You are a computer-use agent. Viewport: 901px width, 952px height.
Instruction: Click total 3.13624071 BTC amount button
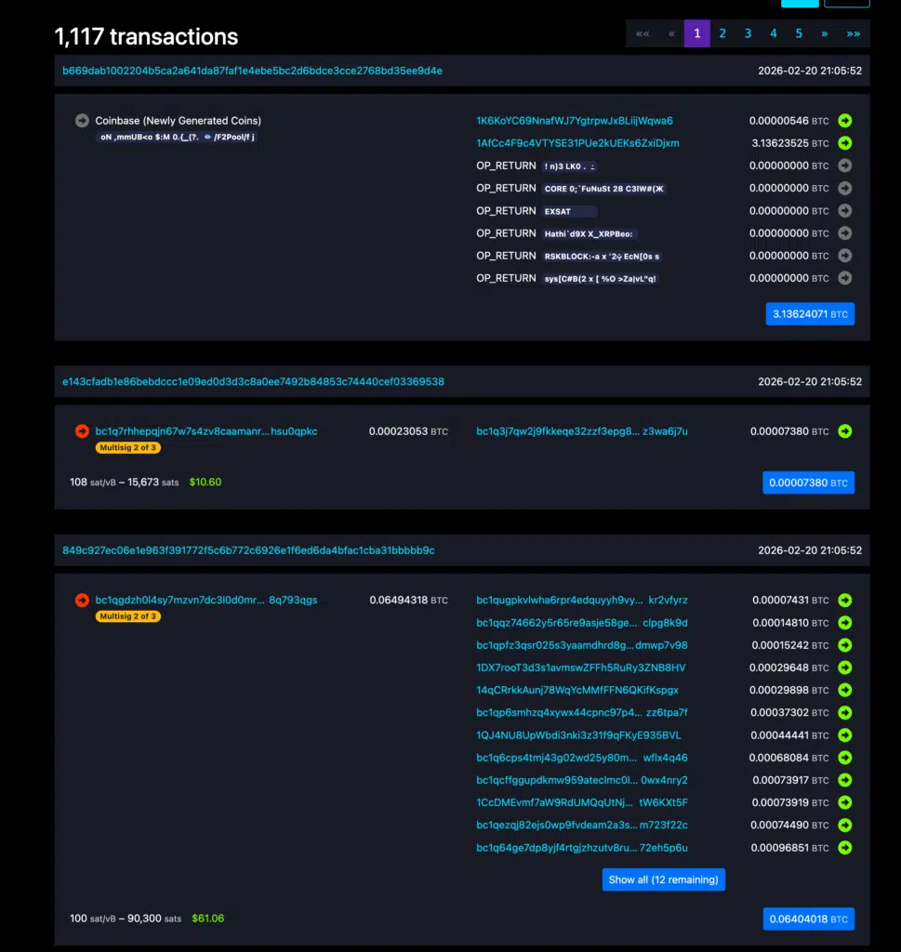point(809,314)
